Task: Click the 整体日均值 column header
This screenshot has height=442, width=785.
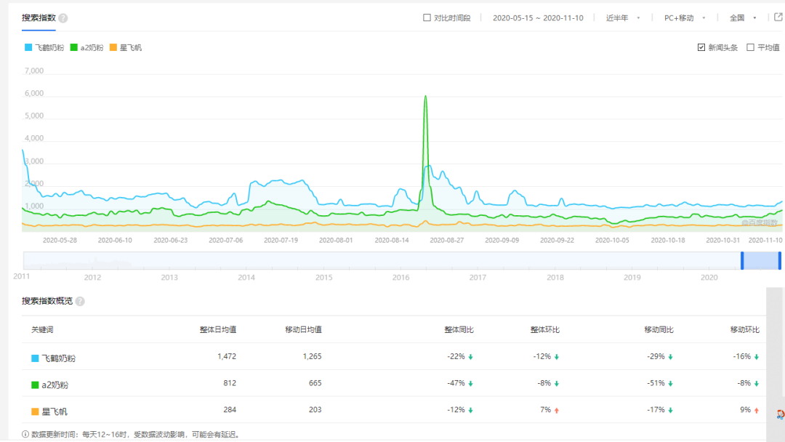Action: (218, 330)
